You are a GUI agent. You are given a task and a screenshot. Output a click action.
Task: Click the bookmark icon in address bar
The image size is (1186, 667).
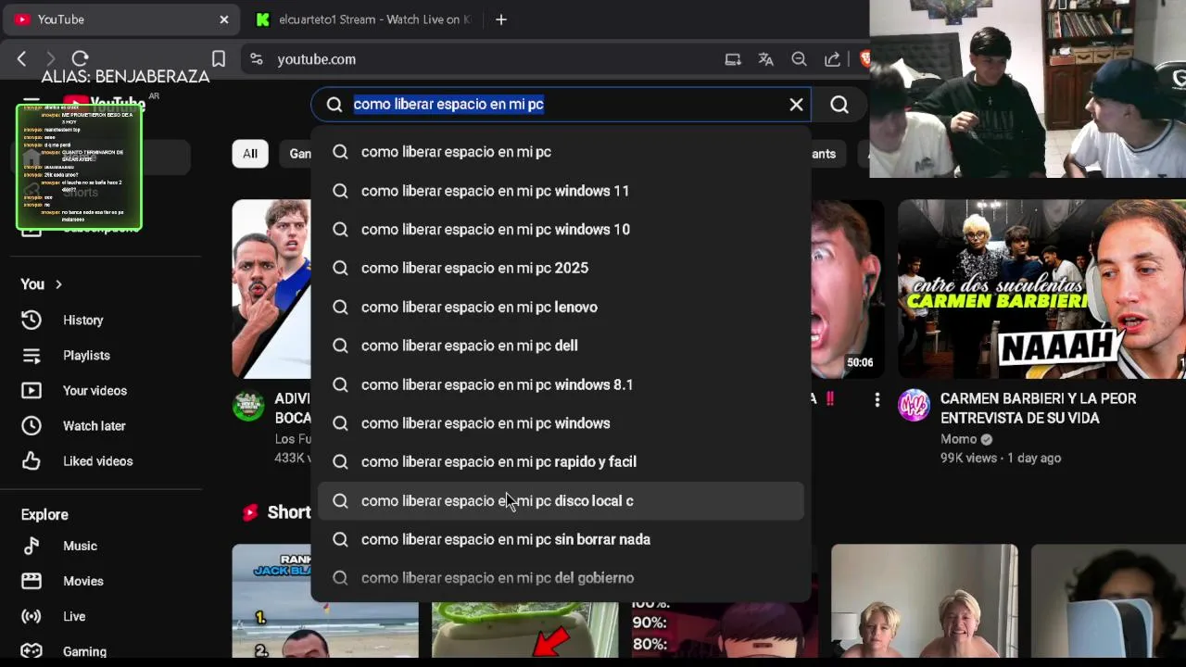coord(219,59)
